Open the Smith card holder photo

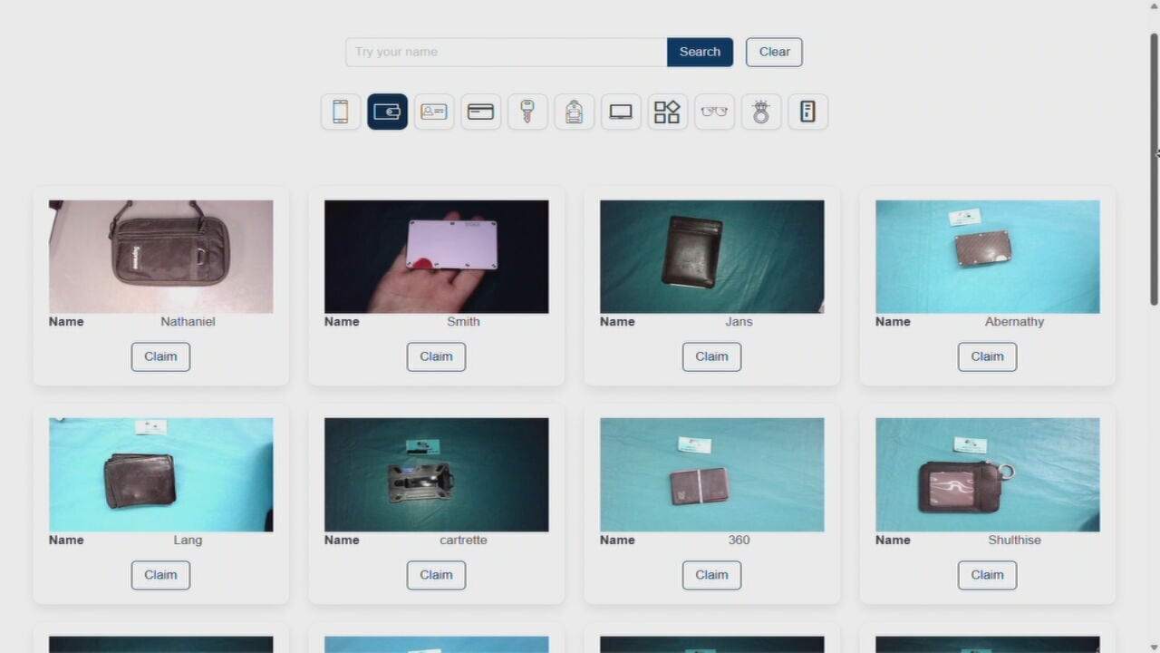[436, 257]
